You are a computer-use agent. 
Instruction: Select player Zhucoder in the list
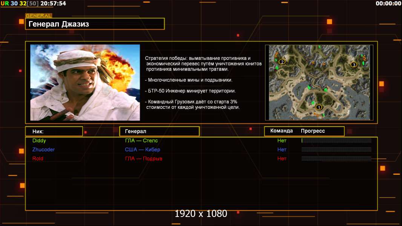pos(43,150)
